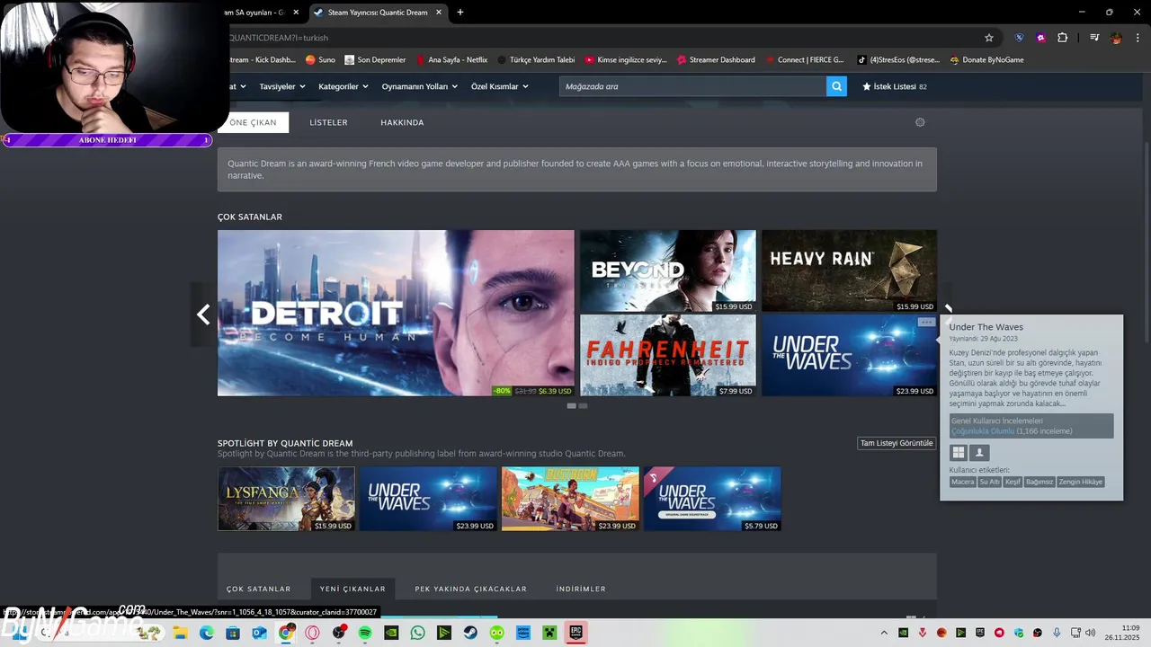Click the microphone icon in the system tray
This screenshot has width=1151, height=647.
click(x=1057, y=633)
